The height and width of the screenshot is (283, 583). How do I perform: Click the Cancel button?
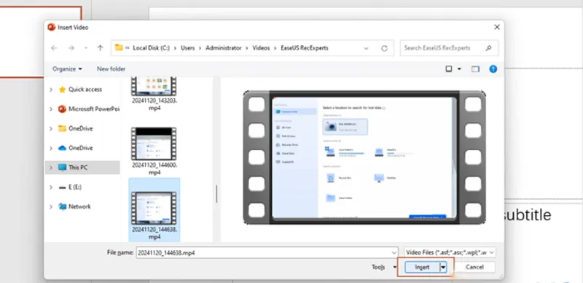click(475, 267)
